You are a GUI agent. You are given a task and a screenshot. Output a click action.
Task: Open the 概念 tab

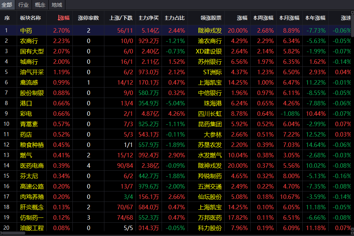40,5
